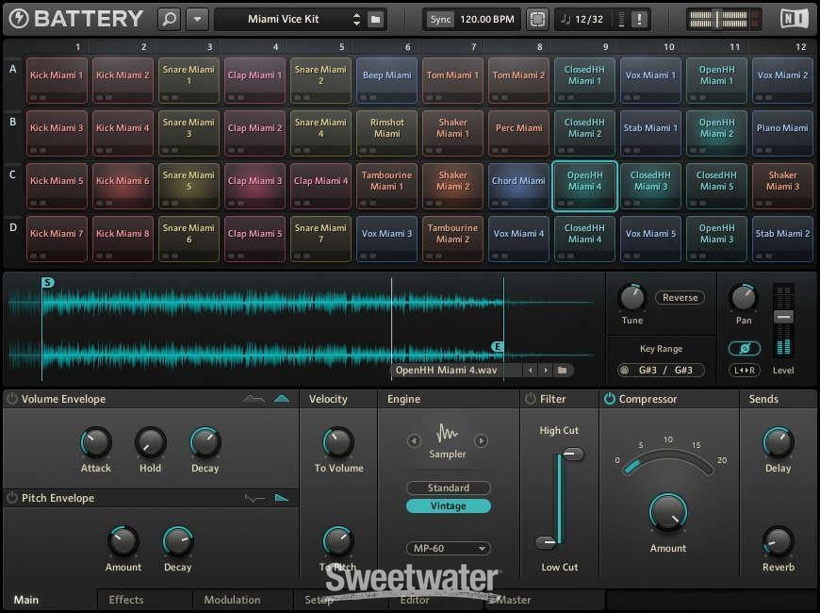Select the Kick Miami 1 cell

click(57, 80)
